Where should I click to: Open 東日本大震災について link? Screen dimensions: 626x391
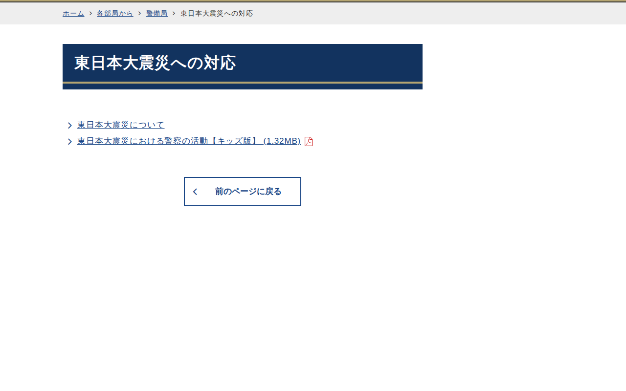[121, 125]
